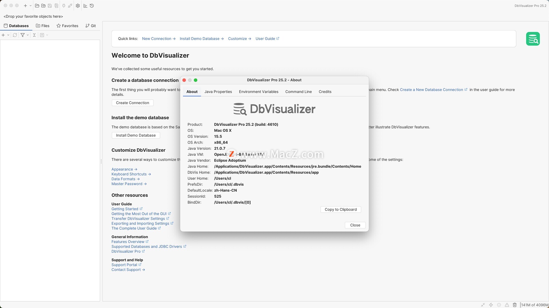Click the refresh icon in the Databases toolbar

pos(15,35)
